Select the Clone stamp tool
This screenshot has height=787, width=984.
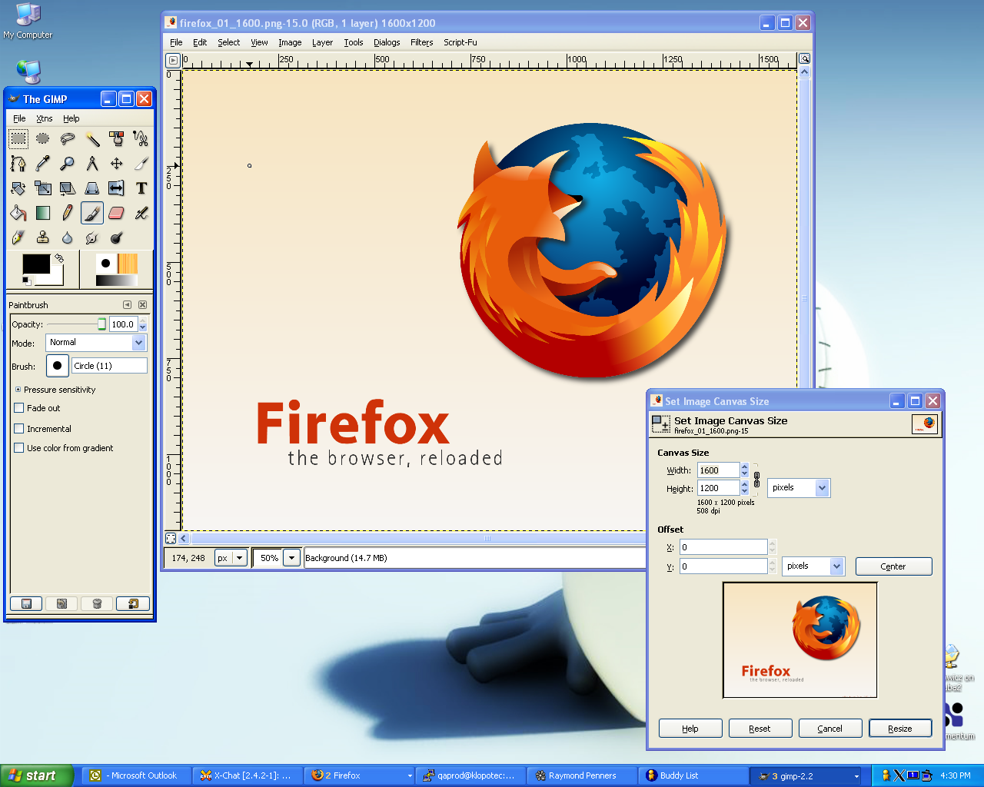43,237
